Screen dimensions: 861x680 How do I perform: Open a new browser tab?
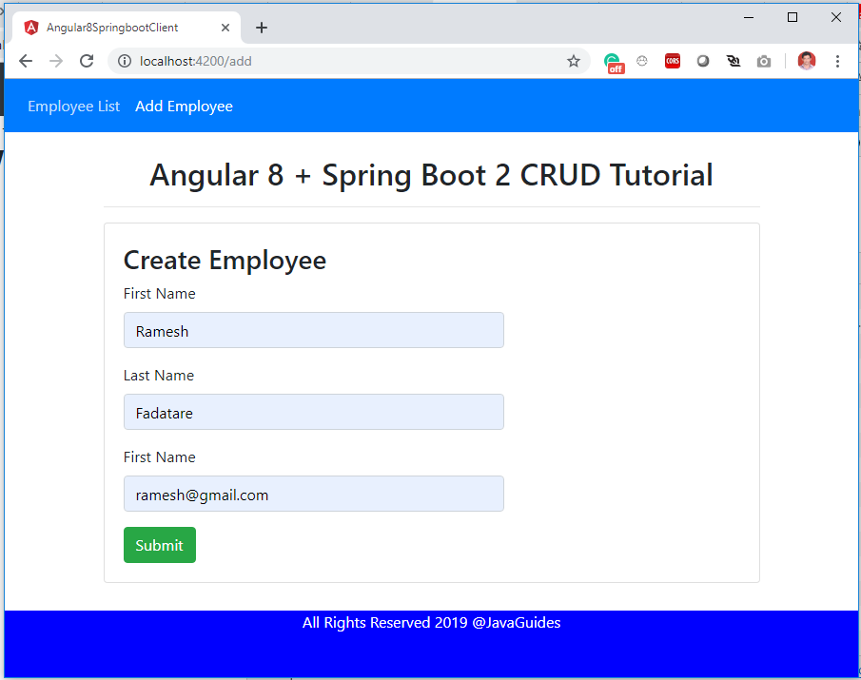pos(262,27)
